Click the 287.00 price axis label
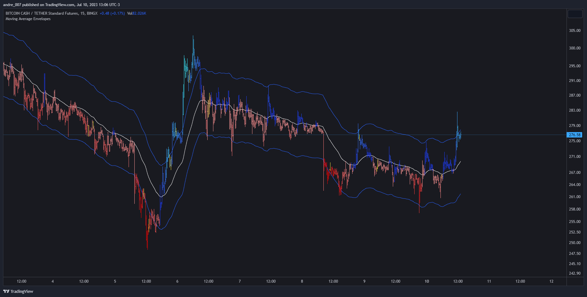 (575, 95)
